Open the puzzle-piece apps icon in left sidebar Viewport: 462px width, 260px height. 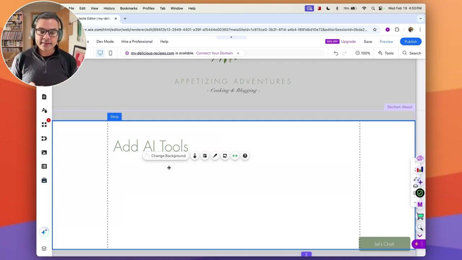coord(44,138)
